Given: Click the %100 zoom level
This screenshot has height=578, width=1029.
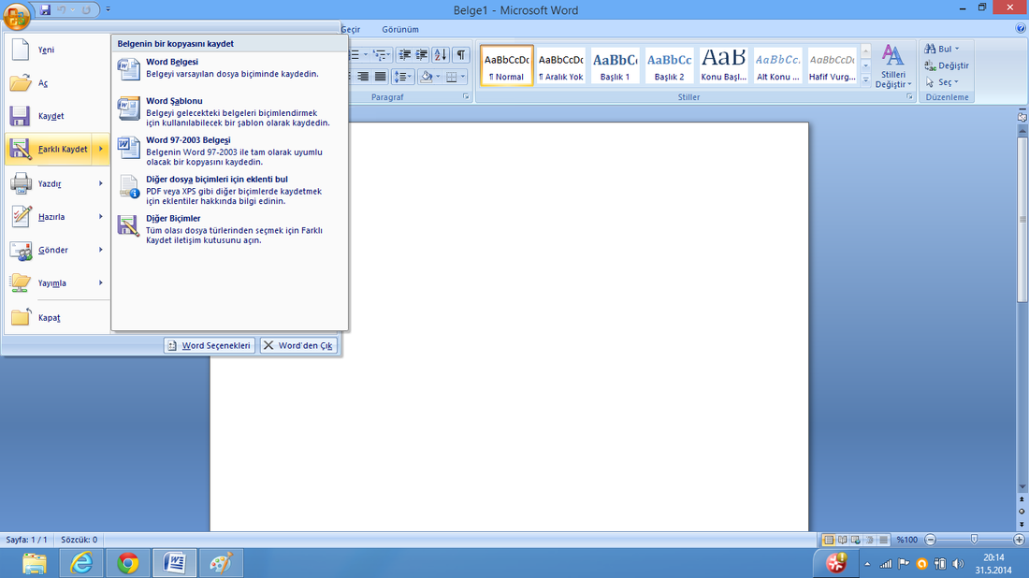Looking at the screenshot, I should (x=907, y=540).
